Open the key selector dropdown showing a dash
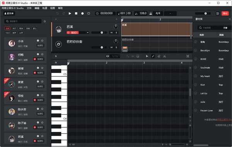This screenshot has height=147, width=232. (x=170, y=14)
